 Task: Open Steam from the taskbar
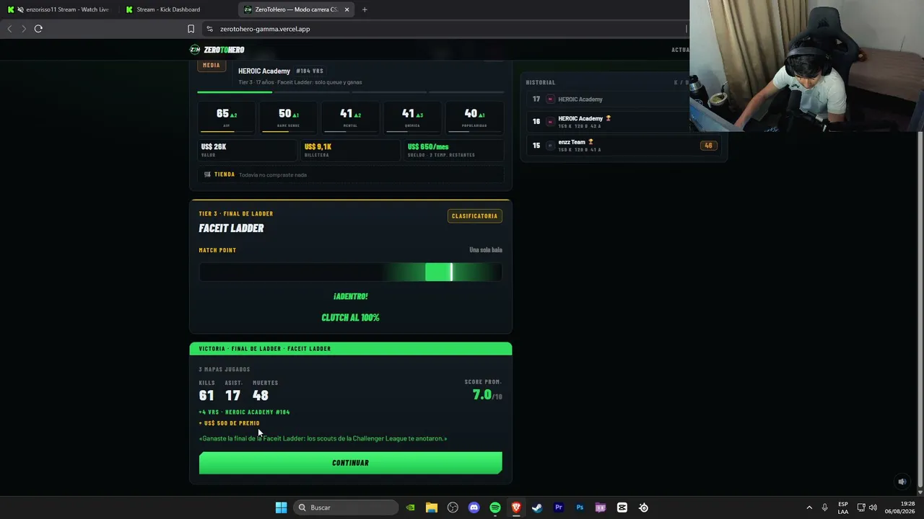pos(537,507)
